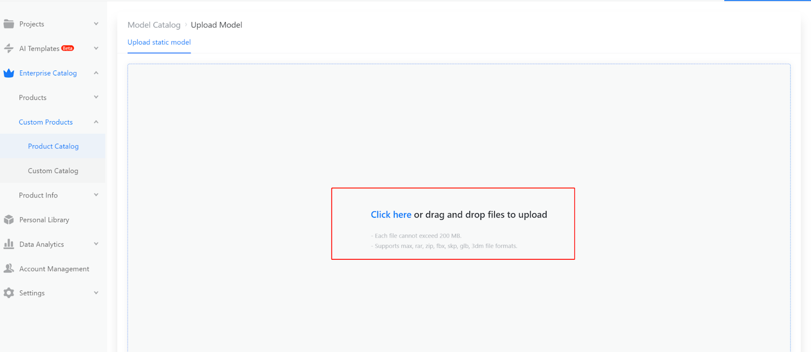Screen dimensions: 811x352
Task: Click the Settings gear icon
Action: [9, 293]
